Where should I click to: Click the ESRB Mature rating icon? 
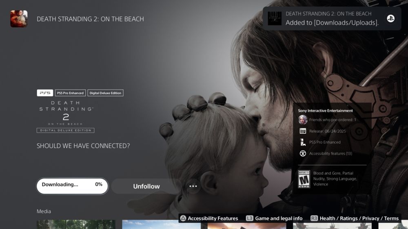click(x=304, y=179)
